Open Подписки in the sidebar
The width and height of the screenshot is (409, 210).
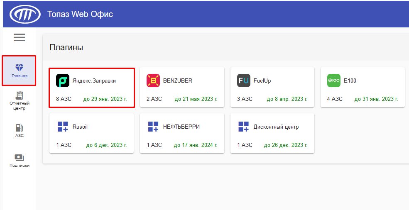coord(19,161)
